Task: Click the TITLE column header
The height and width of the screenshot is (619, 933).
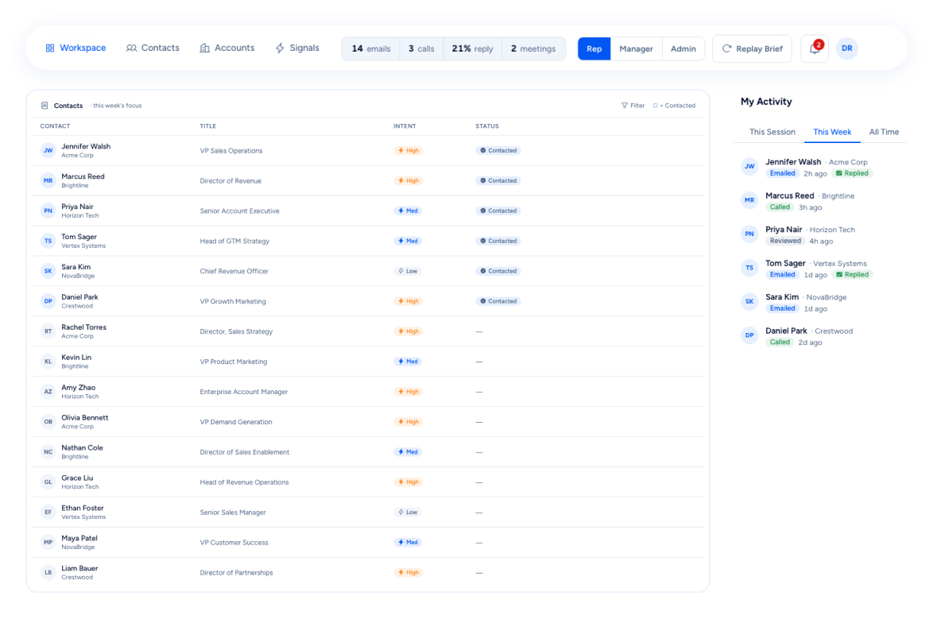Action: click(207, 126)
